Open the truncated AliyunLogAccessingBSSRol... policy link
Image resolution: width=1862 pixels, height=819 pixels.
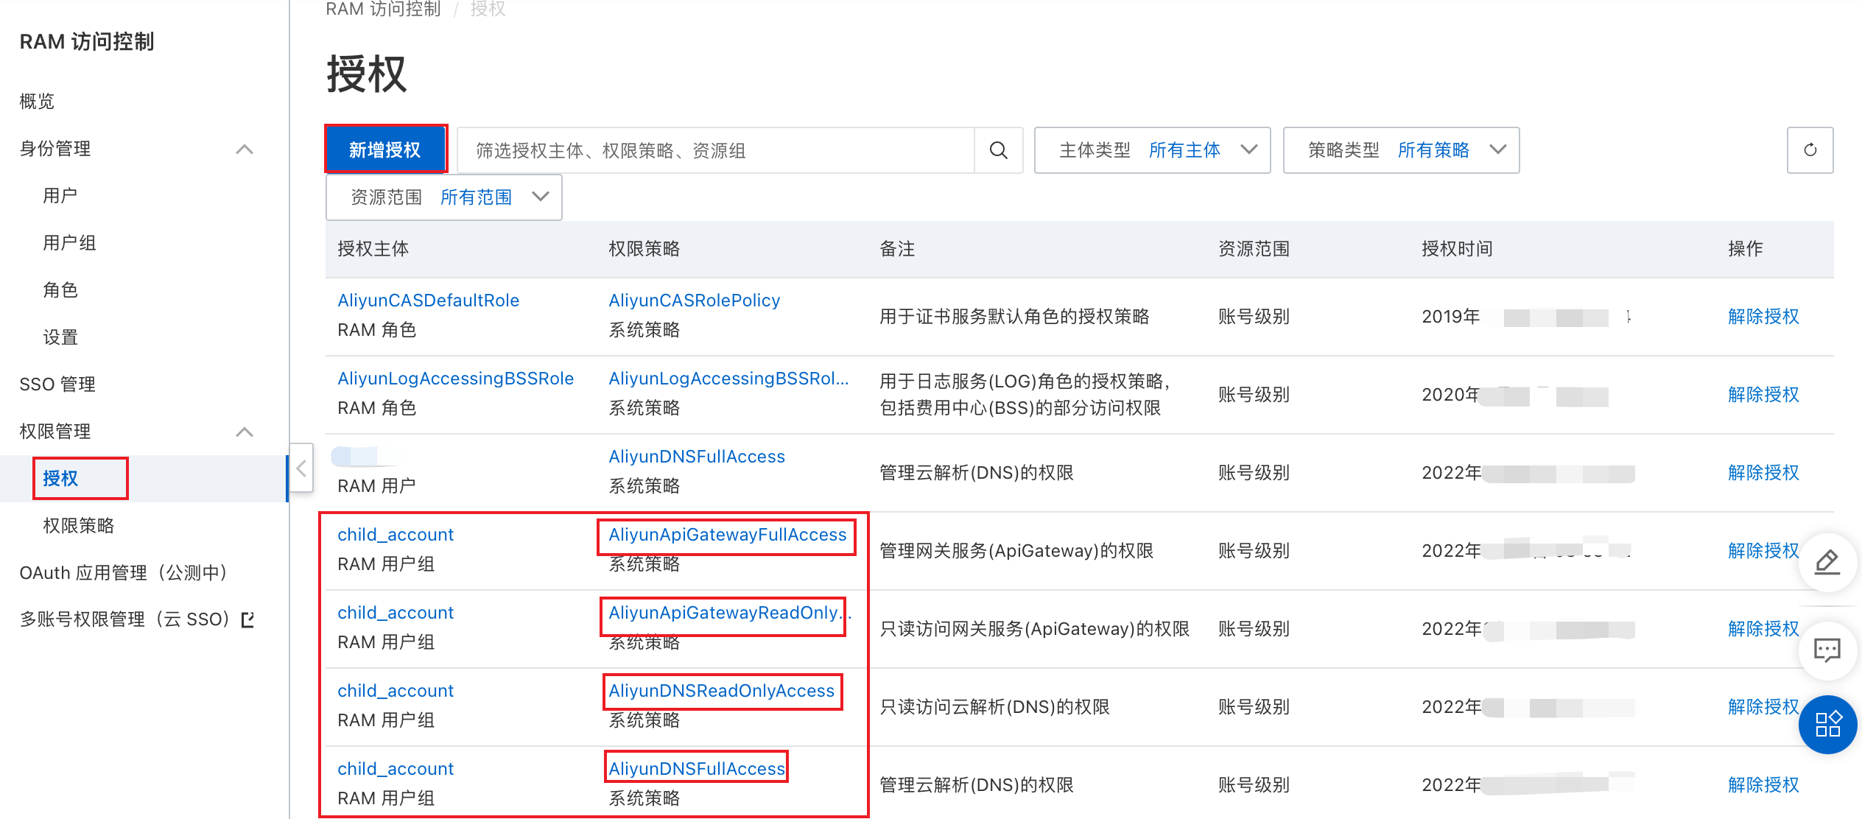[x=728, y=379]
